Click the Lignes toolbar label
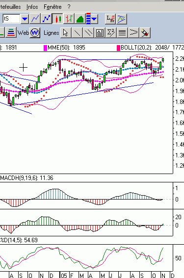The width and height of the screenshot is (184, 278). tap(52, 33)
